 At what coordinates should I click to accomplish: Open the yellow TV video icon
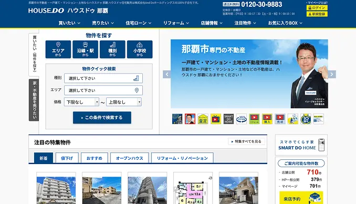pyautogui.click(x=216, y=119)
